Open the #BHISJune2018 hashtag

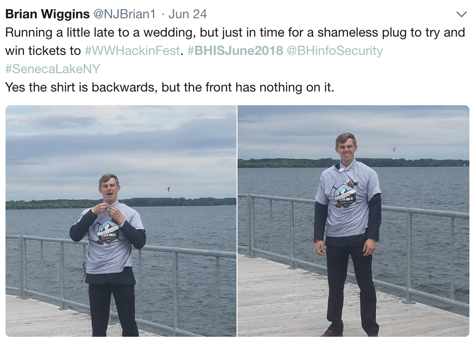pos(235,51)
